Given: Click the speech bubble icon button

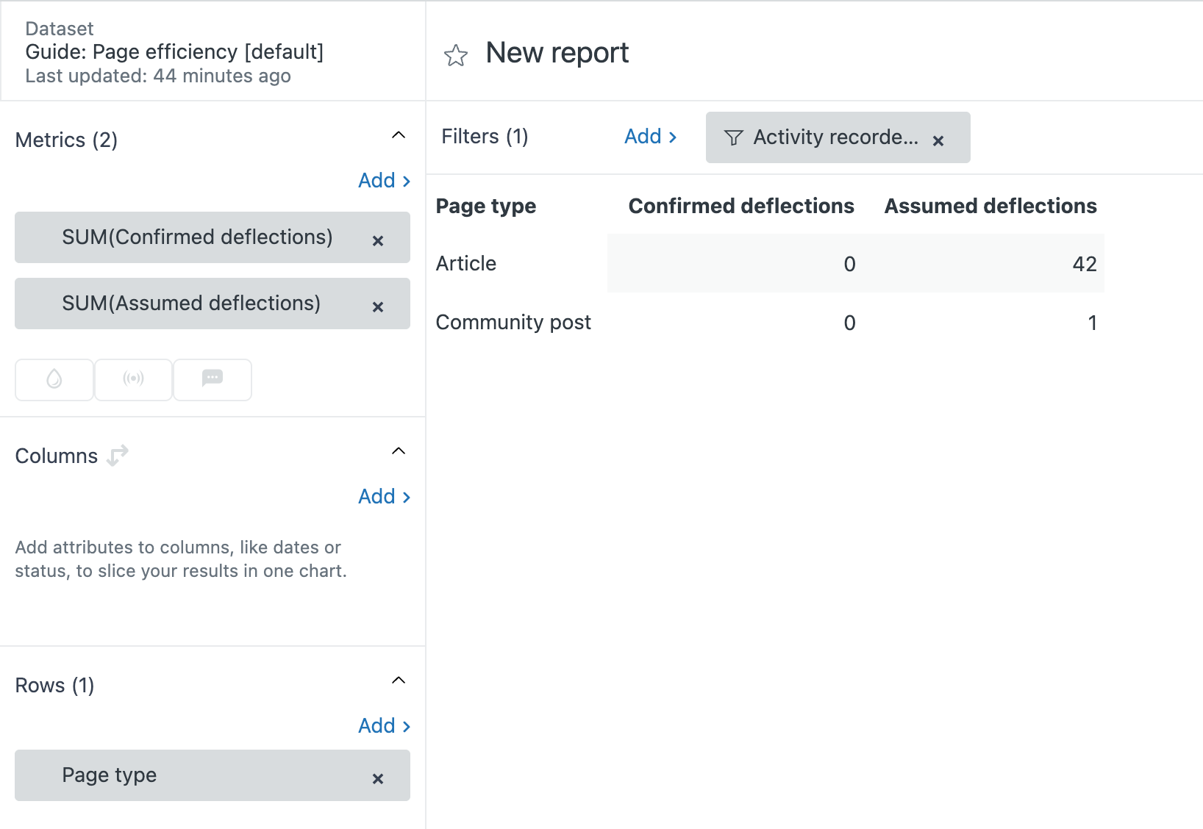Looking at the screenshot, I should coord(213,379).
